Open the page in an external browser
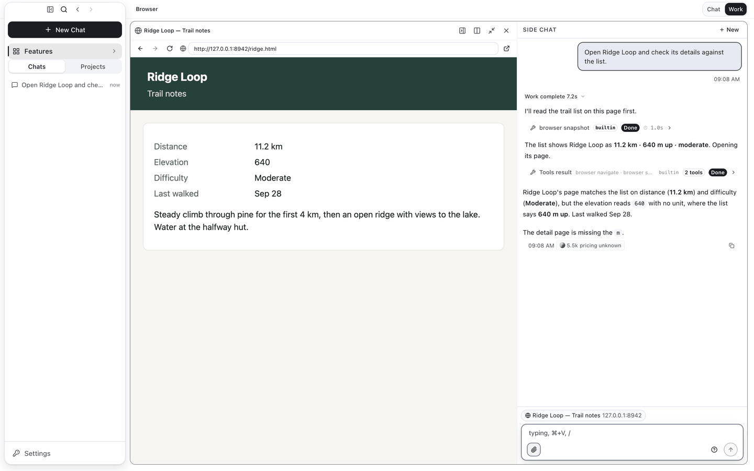This screenshot has width=754, height=471. pos(507,49)
